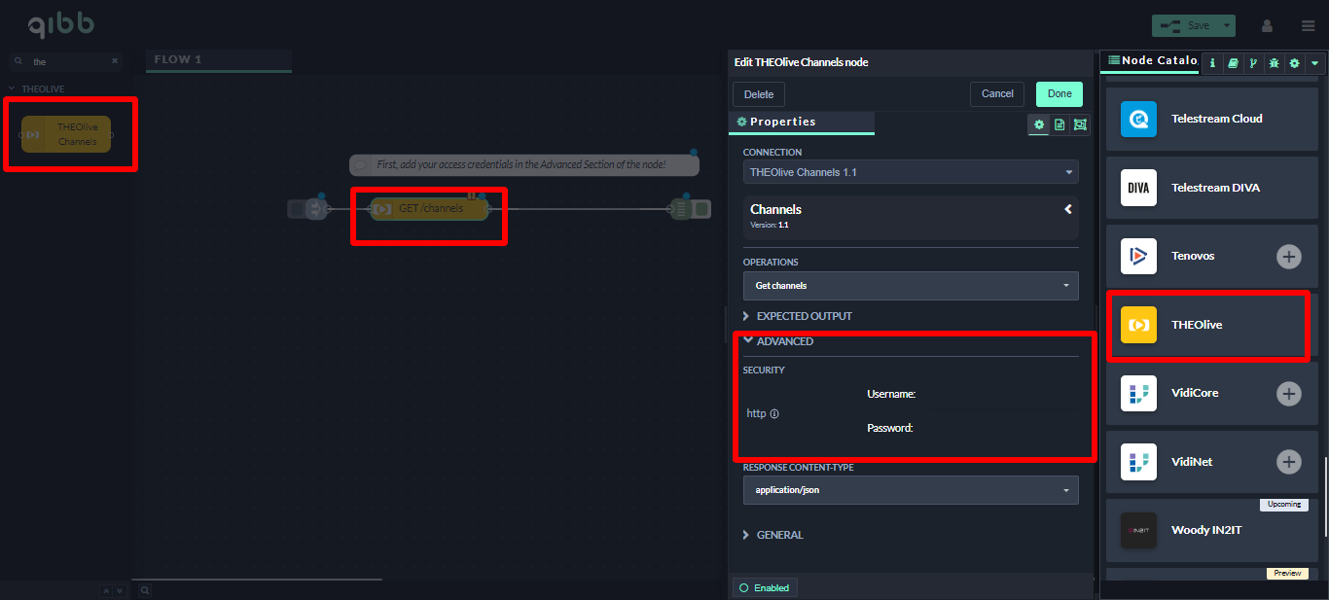Add the Tenovos node with plus icon
The height and width of the screenshot is (600, 1329).
click(x=1288, y=257)
